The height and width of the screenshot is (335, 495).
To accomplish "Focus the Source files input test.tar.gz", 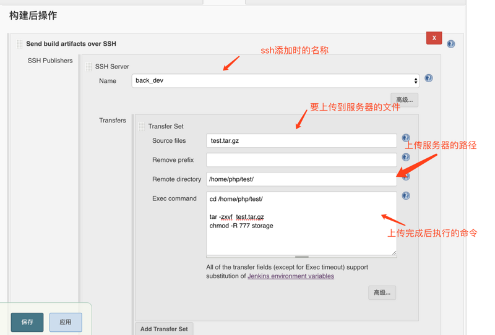I will pos(301,141).
